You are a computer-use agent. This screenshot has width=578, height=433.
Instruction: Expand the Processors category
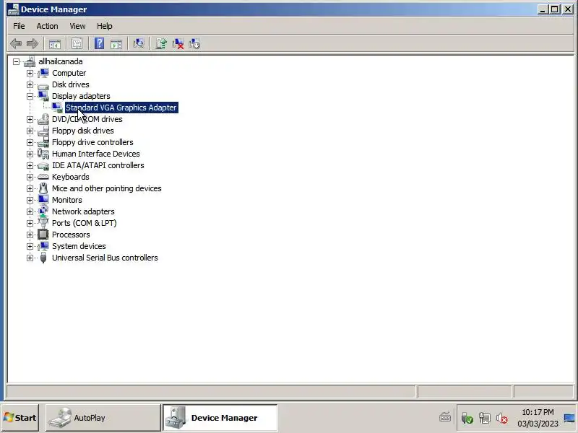[30, 235]
